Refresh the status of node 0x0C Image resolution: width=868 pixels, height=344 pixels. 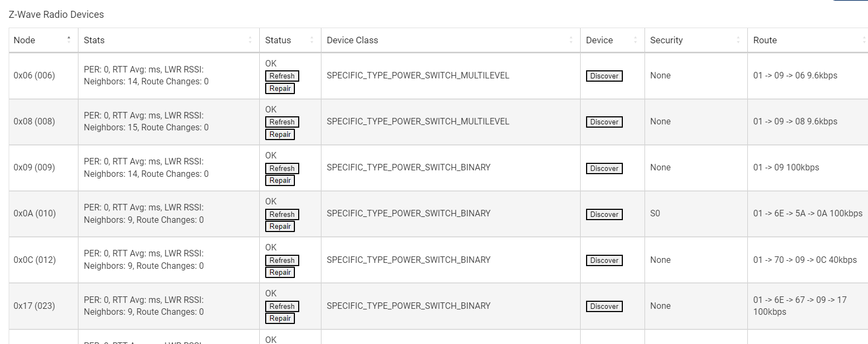(281, 260)
